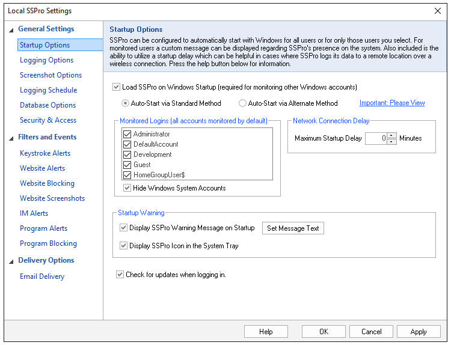Open Program Alerts settings
The height and width of the screenshot is (345, 451).
click(x=43, y=228)
